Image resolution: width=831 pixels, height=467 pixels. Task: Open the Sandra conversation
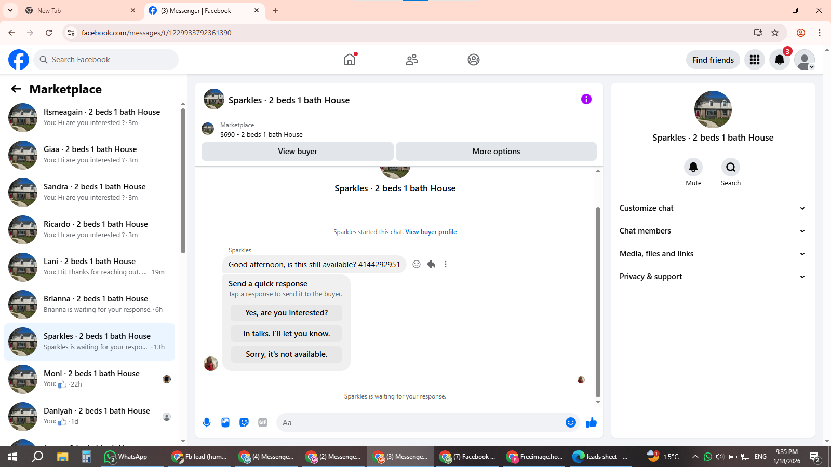click(89, 193)
